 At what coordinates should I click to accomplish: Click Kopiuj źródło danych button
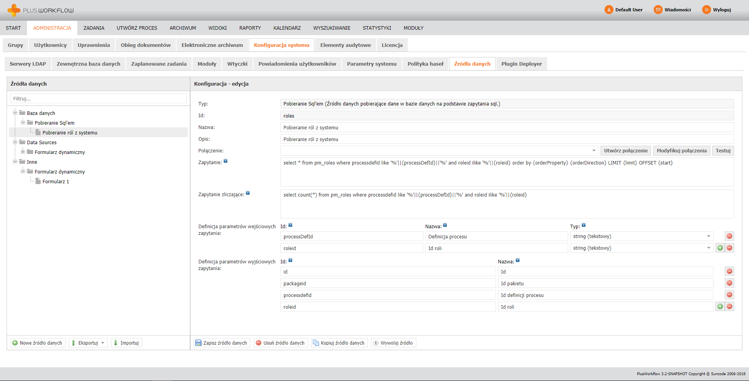pyautogui.click(x=339, y=343)
